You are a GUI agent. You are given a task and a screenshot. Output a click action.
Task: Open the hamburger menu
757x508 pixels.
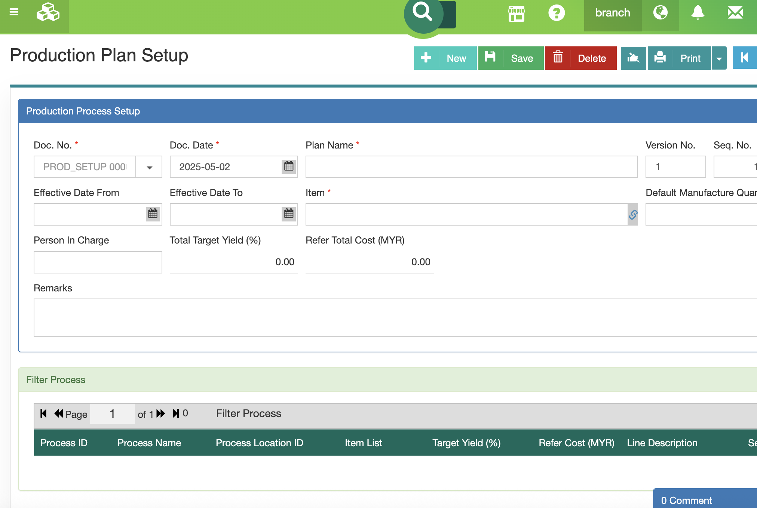14,12
